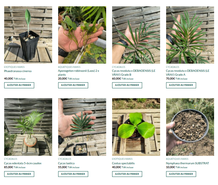Add Cycas revoluta Grade A to cart
218x185 pixels.
click(181, 85)
